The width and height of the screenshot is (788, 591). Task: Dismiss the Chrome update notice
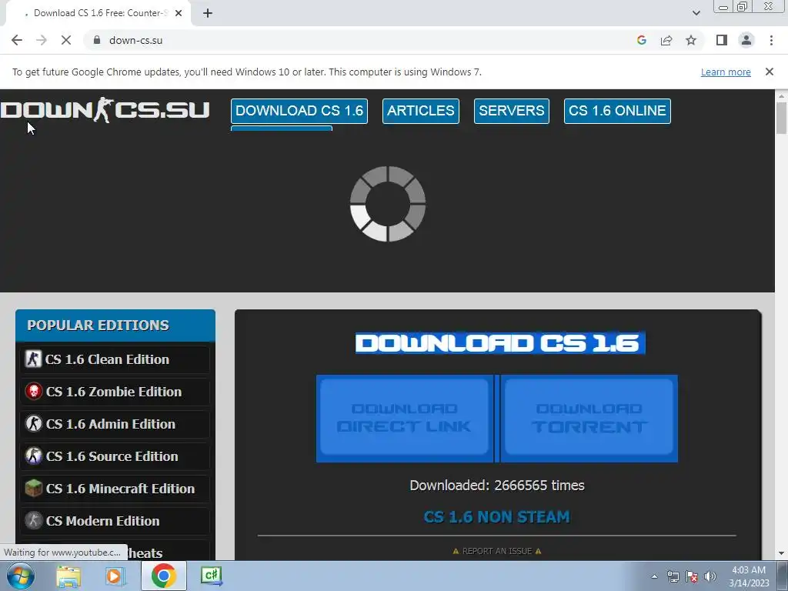coord(769,72)
